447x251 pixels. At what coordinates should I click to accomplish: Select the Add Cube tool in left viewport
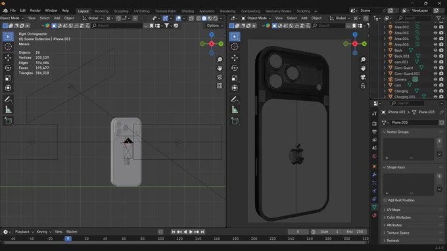pyautogui.click(x=8, y=121)
